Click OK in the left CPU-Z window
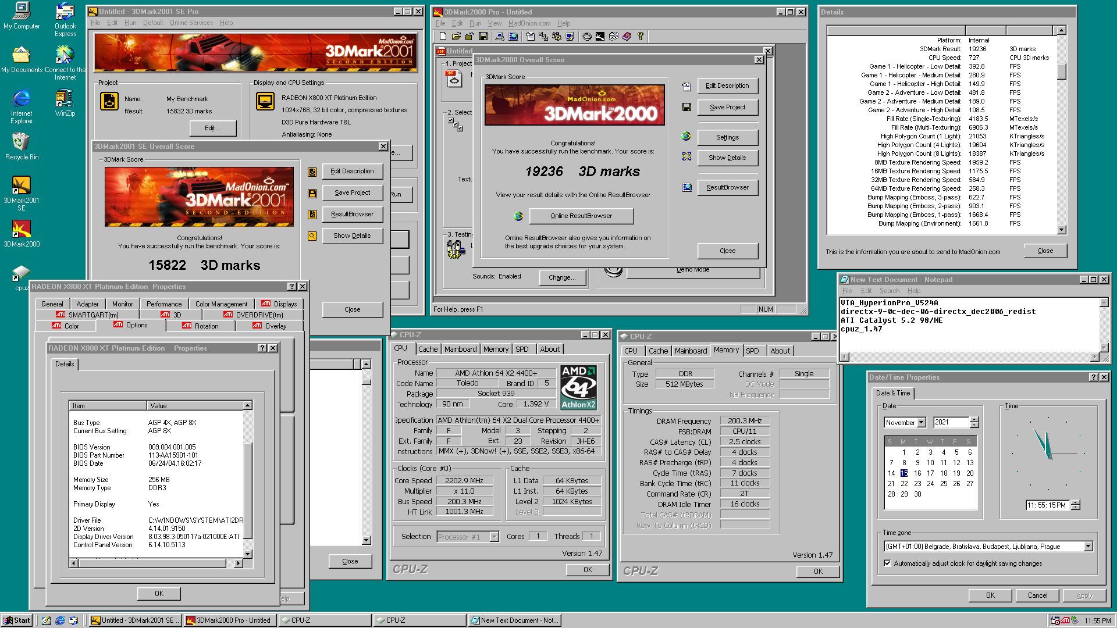The image size is (1117, 628). click(x=588, y=570)
